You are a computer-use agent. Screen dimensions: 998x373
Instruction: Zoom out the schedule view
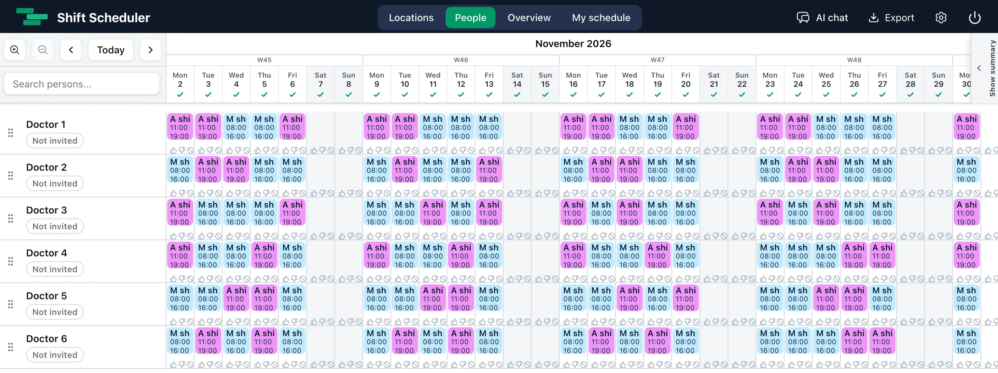[42, 50]
